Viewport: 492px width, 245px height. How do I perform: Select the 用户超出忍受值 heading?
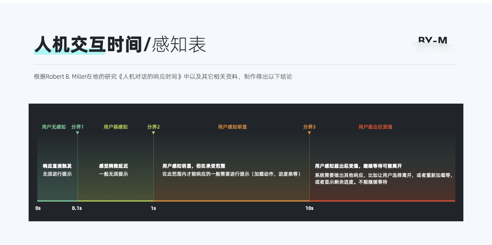375,127
